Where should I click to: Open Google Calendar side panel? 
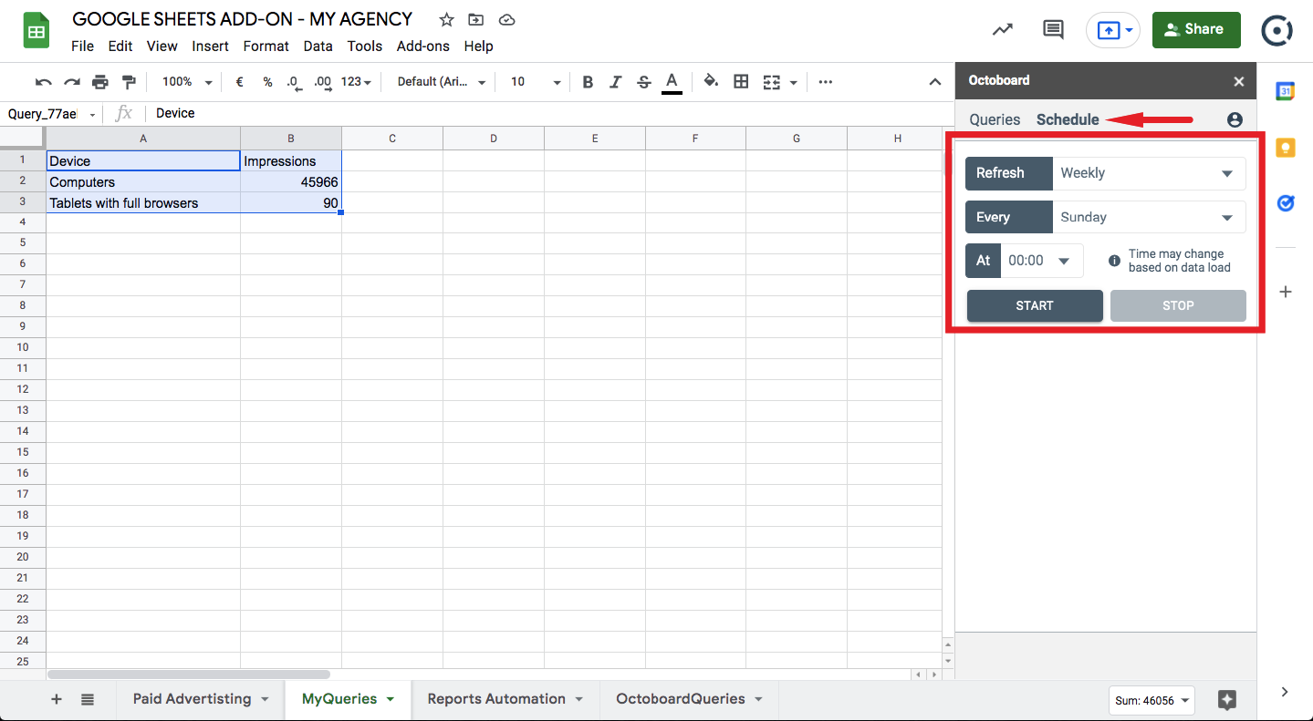pyautogui.click(x=1286, y=90)
